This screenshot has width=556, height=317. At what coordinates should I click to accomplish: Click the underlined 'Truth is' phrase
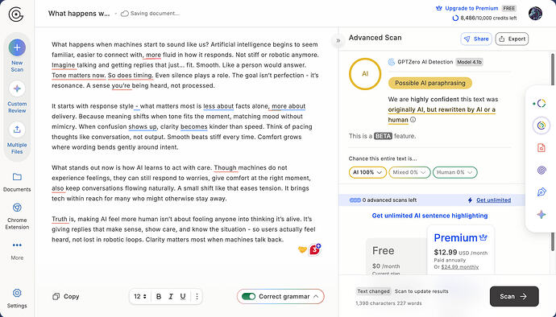(63, 219)
